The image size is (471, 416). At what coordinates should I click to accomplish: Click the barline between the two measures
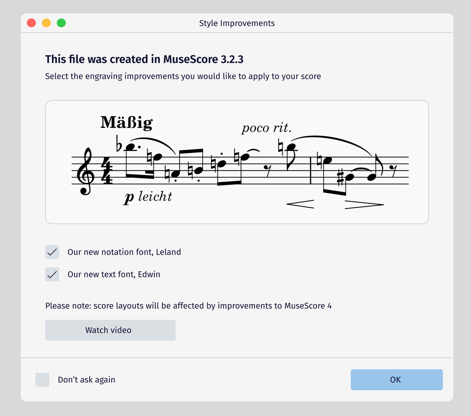pyautogui.click(x=311, y=170)
